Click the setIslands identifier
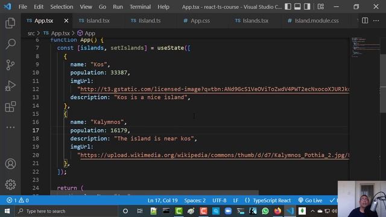 click(127, 48)
